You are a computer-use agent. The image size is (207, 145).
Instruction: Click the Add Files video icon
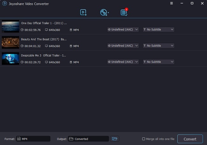pyautogui.click(x=83, y=12)
